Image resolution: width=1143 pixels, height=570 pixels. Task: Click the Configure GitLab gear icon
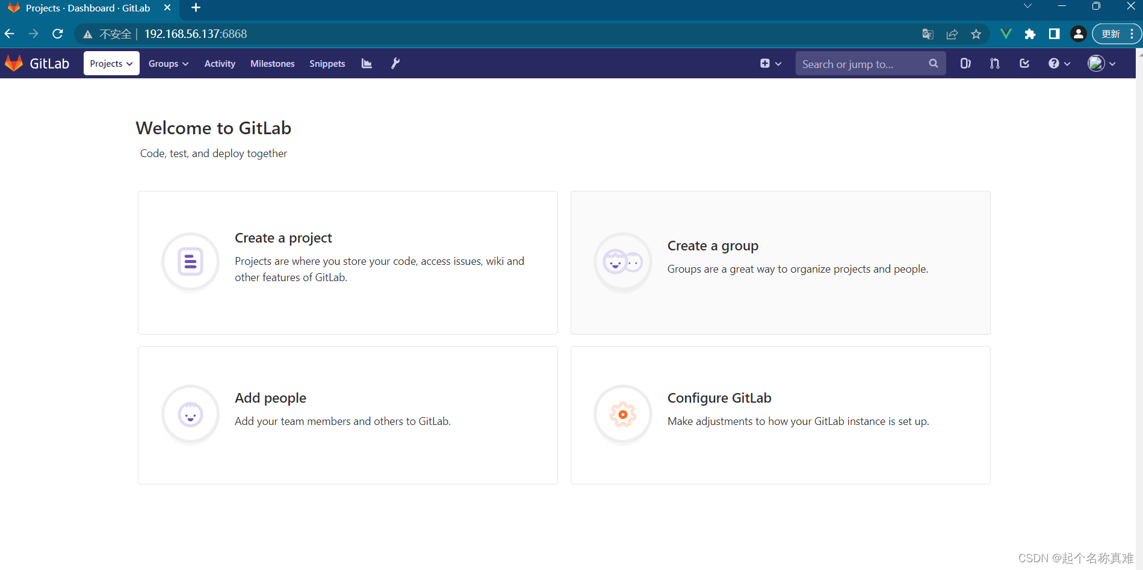[x=623, y=414]
